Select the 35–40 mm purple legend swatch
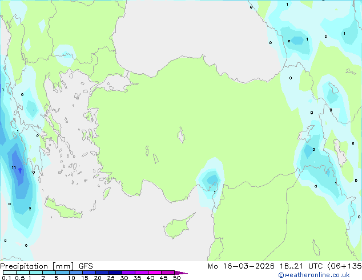This screenshot has height=280, width=362. pyautogui.click(x=142, y=273)
